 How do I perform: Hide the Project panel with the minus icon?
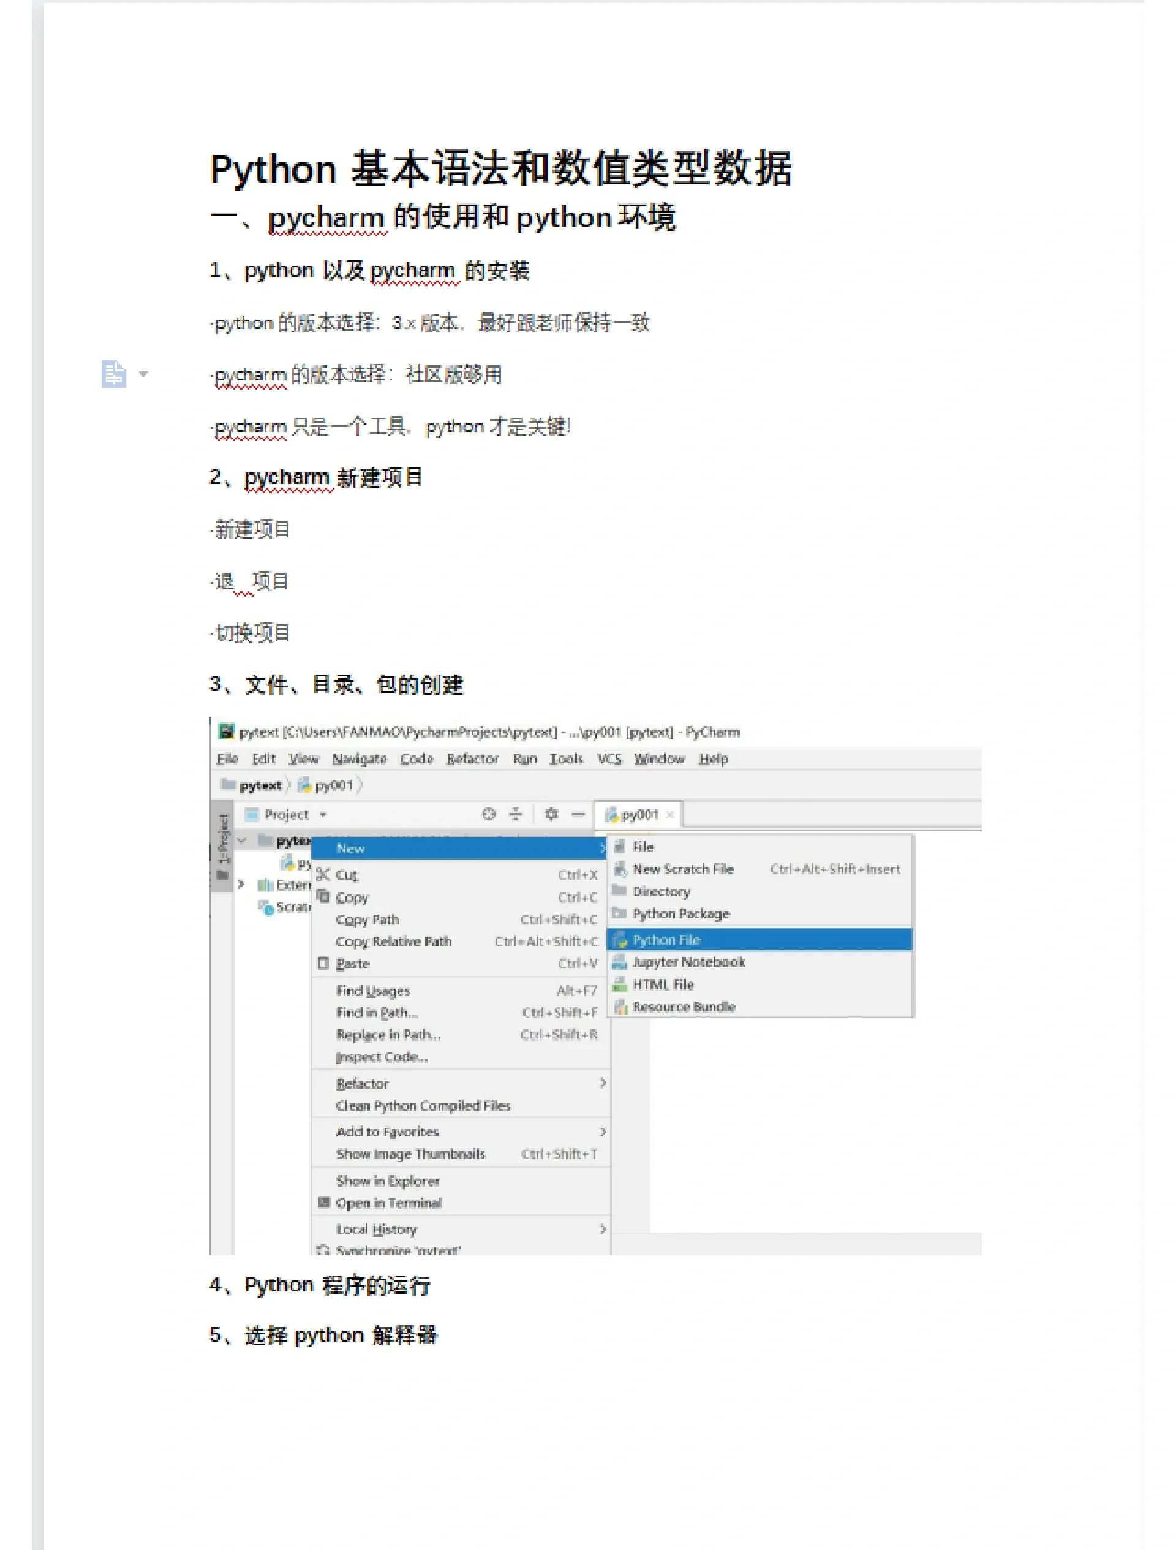[x=578, y=814]
